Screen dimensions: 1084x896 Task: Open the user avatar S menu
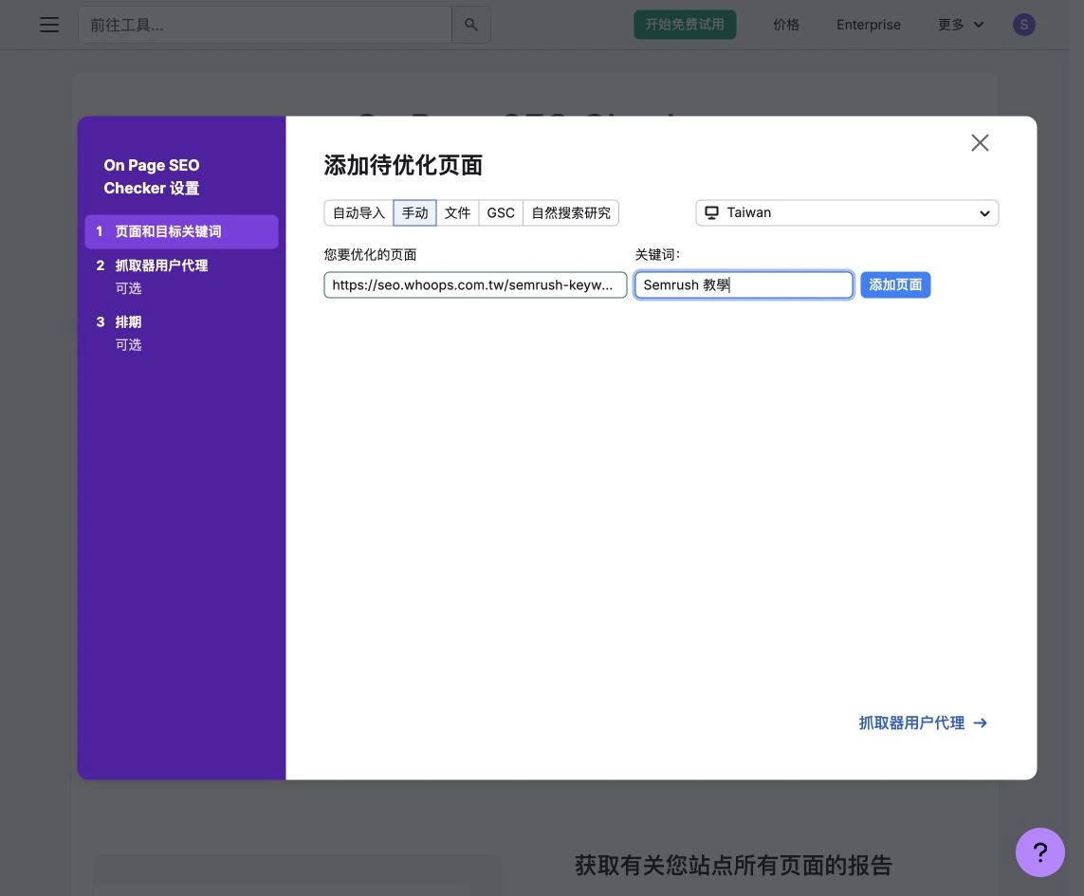(x=1024, y=25)
